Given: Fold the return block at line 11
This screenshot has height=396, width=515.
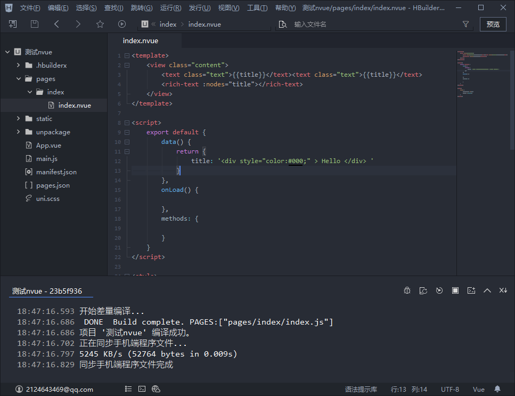Looking at the screenshot, I should (x=127, y=151).
